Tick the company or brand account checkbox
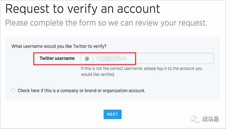Screen dimensions: 226x129 (13, 91)
